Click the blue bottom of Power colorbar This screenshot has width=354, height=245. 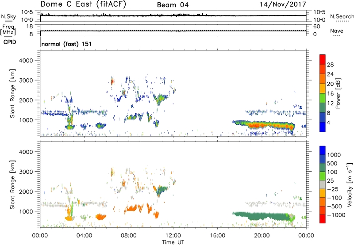click(x=323, y=127)
